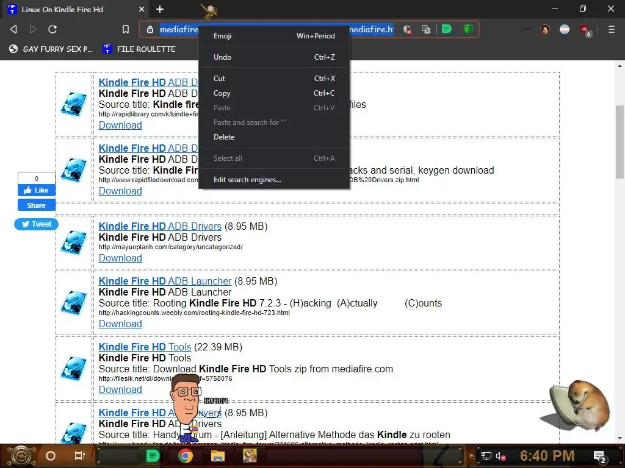
Task: Open the blocked-content shield icon in address bar
Action: coord(407,29)
